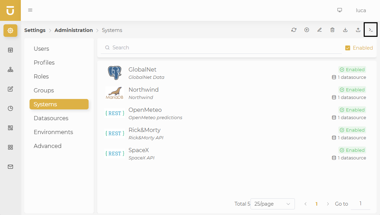Click the edit pencil toolbar icon
Image resolution: width=380 pixels, height=215 pixels.
click(320, 30)
